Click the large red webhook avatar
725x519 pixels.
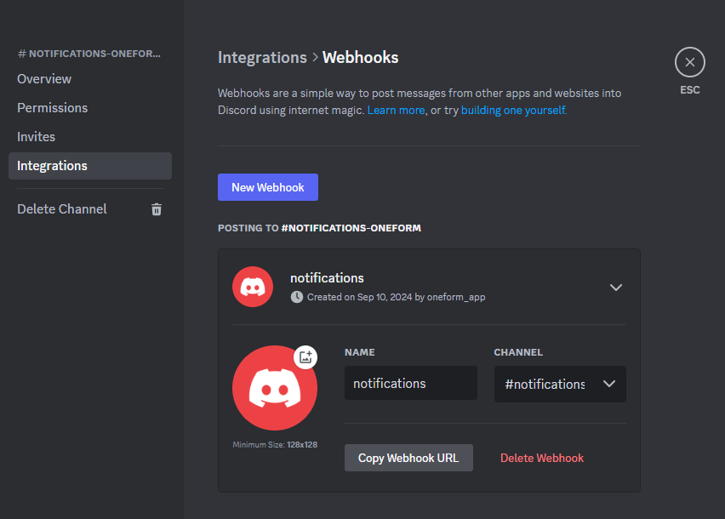point(275,388)
